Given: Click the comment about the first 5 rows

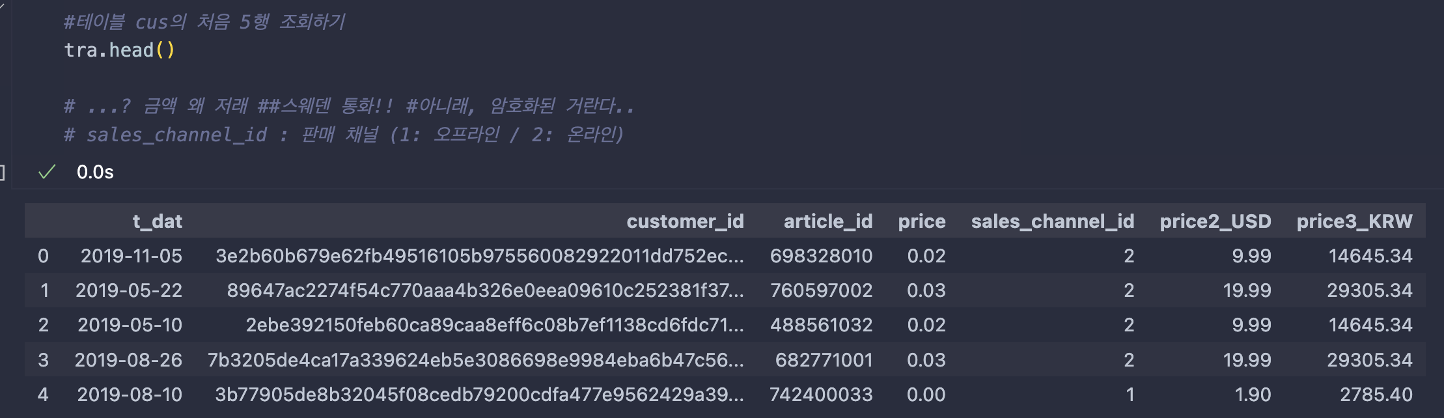Looking at the screenshot, I should pyautogui.click(x=204, y=22).
